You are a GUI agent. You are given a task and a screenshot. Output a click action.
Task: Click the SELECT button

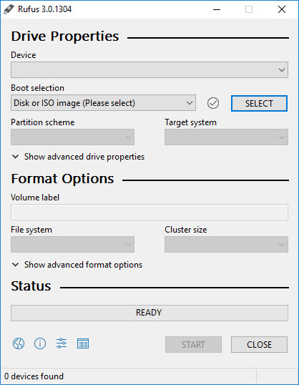click(x=259, y=103)
